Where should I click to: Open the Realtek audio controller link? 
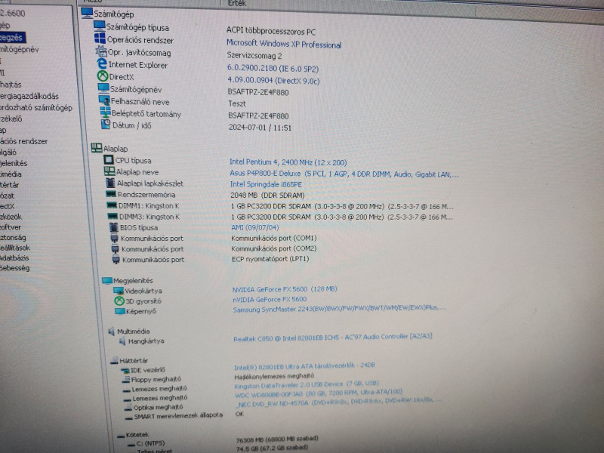coord(333,337)
